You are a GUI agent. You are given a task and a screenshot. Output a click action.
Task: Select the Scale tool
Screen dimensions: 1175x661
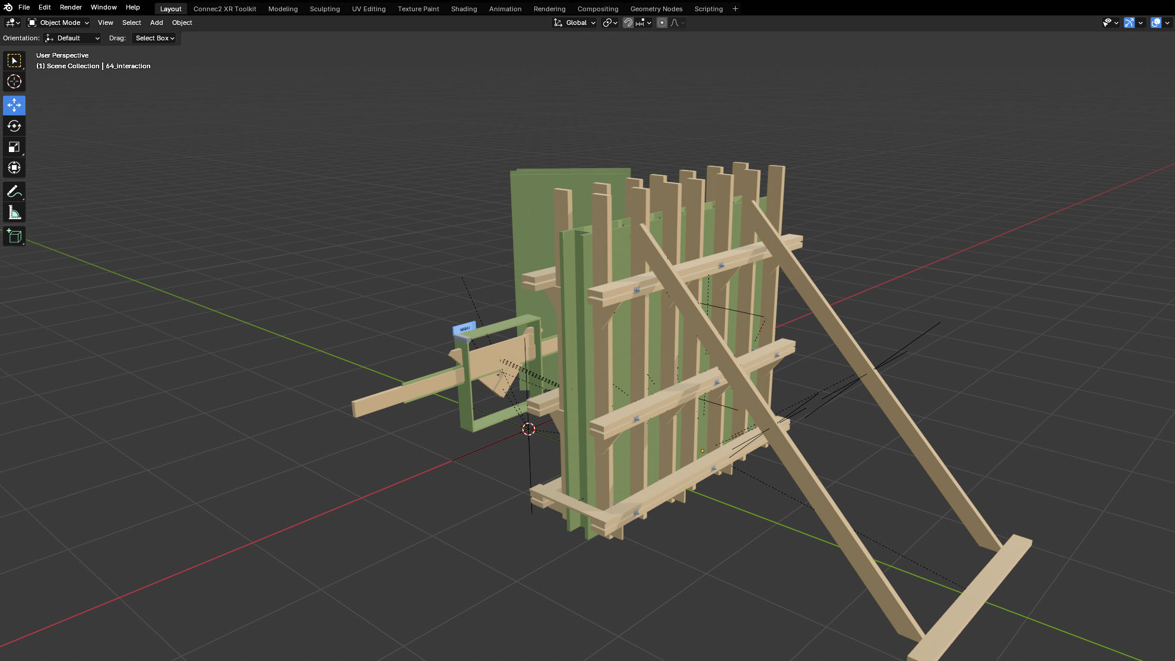click(x=14, y=147)
